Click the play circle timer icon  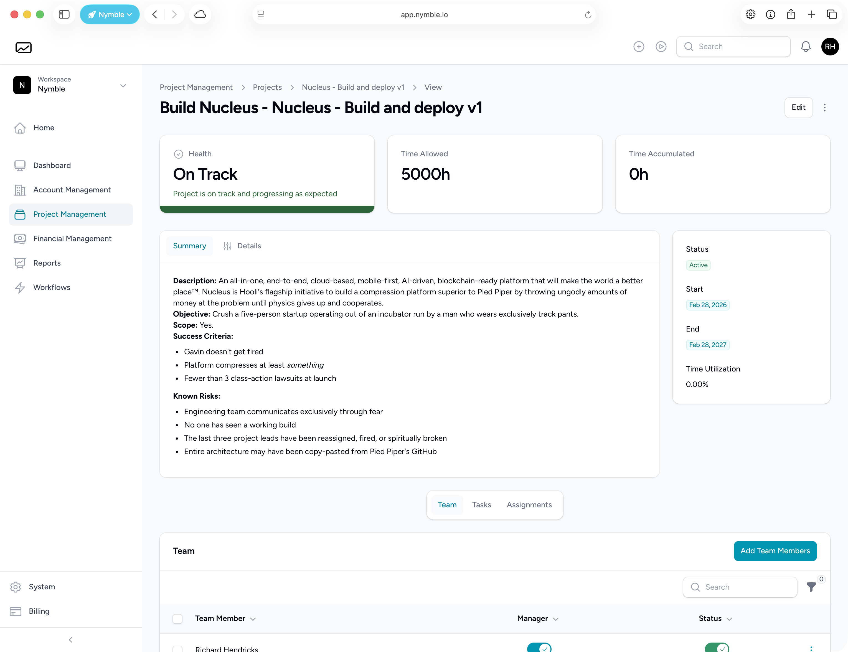(661, 47)
